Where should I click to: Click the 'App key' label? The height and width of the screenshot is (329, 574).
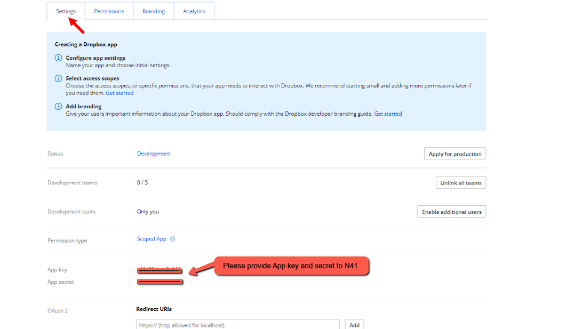58,270
